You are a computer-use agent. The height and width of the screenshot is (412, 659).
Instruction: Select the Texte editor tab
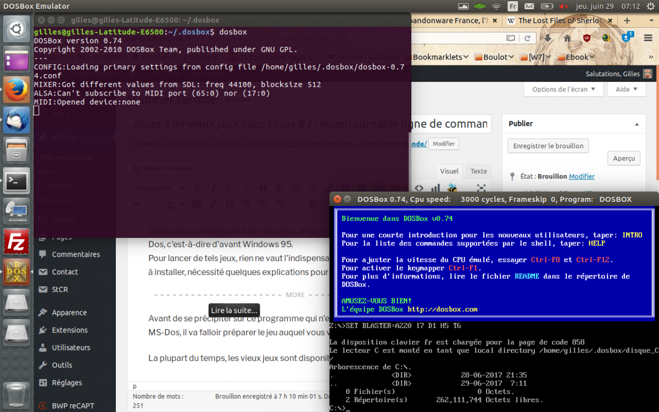(479, 171)
